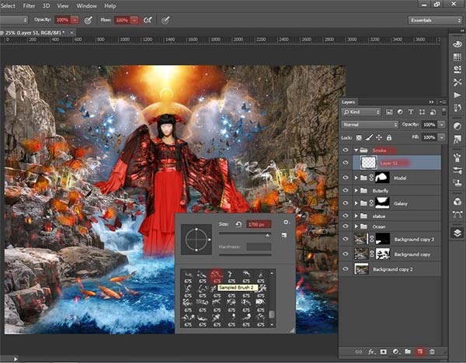Click the brush Size input field
This screenshot has height=363, width=466.
259,224
